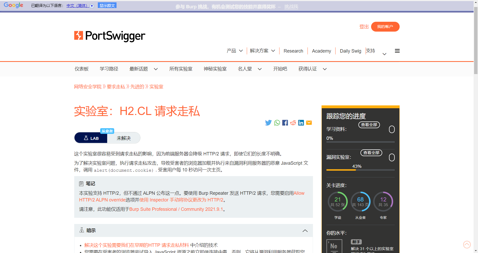Expand the 产品 menu

pos(235,51)
